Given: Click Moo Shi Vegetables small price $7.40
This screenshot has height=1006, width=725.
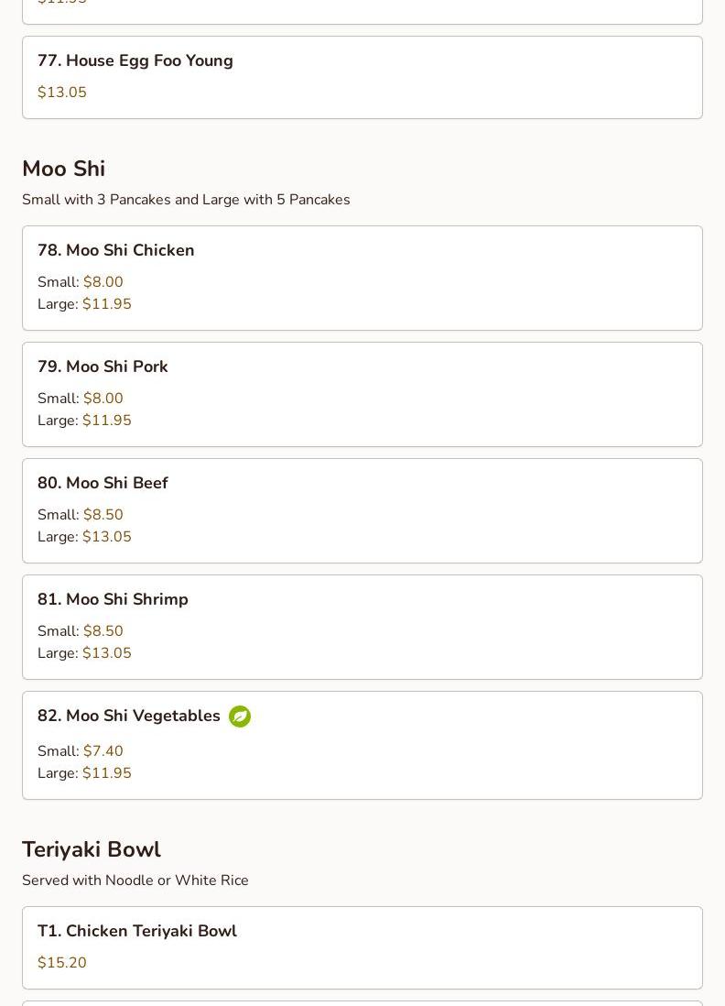Looking at the screenshot, I should pos(103,751).
